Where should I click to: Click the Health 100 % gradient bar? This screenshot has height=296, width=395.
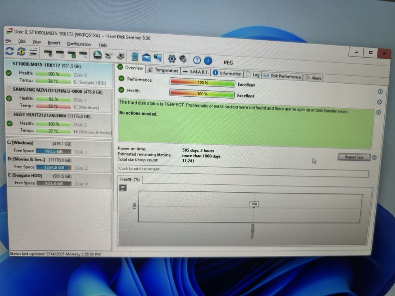tap(202, 94)
